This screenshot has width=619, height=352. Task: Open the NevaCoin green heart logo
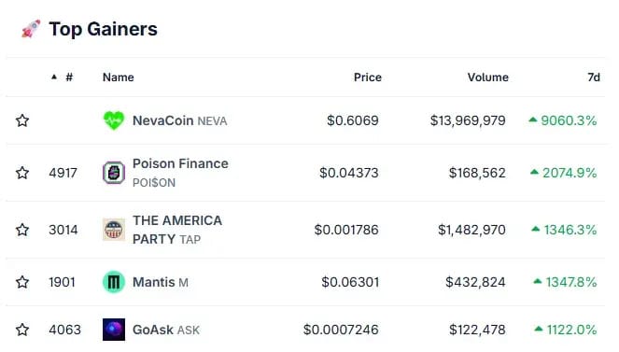(x=114, y=120)
